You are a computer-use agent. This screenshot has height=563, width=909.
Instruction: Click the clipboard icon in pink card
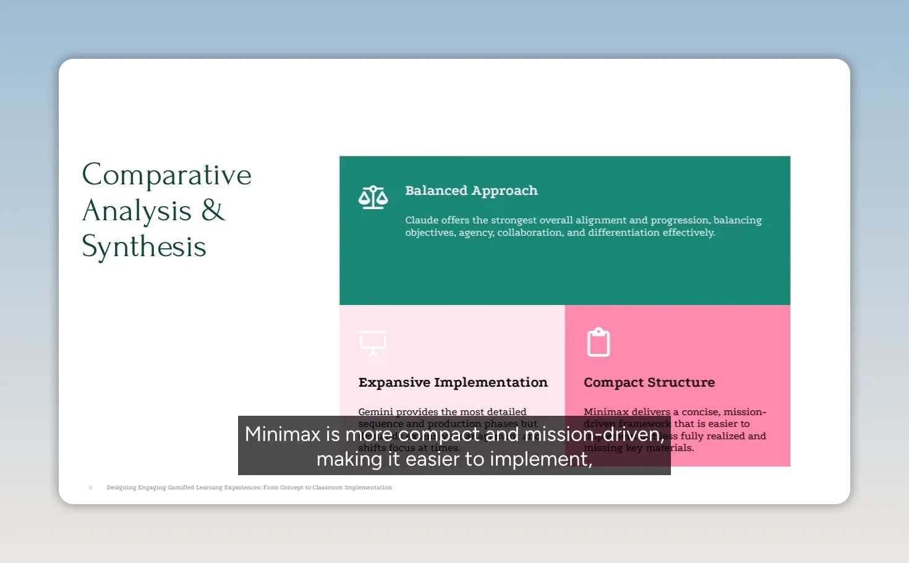click(x=598, y=342)
